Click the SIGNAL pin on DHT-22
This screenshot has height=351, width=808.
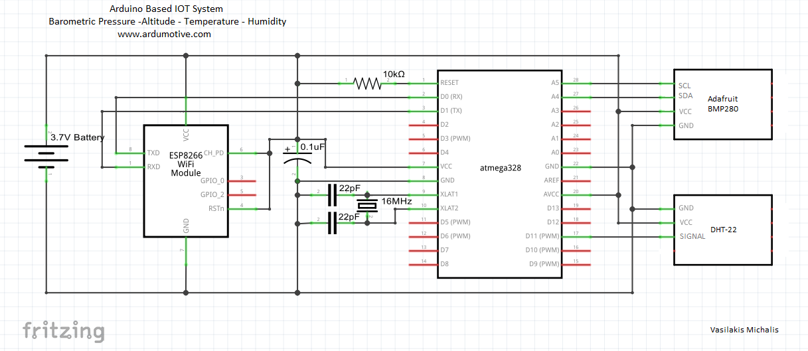coord(692,236)
